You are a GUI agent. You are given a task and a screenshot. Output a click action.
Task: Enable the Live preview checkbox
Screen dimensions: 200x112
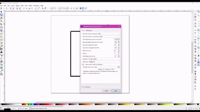(x=82, y=87)
